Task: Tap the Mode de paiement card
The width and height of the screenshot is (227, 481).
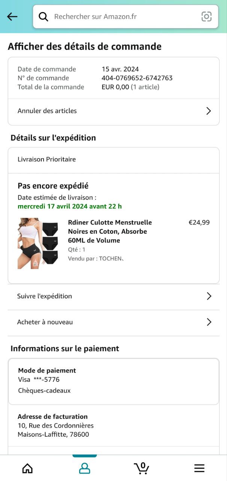Action: coord(113,381)
